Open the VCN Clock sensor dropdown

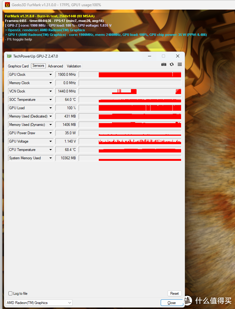(51, 91)
